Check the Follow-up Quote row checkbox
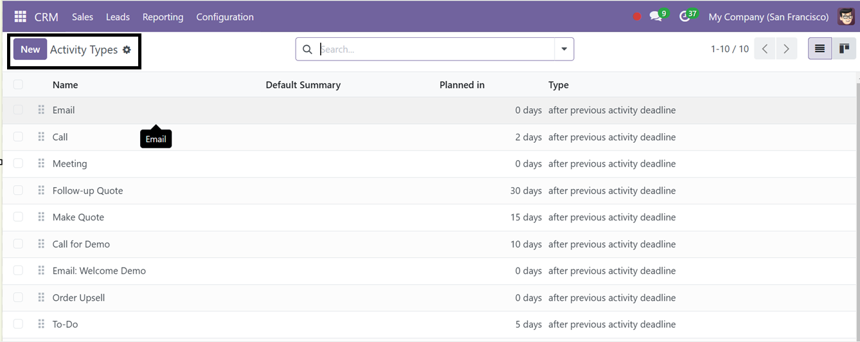 click(18, 190)
